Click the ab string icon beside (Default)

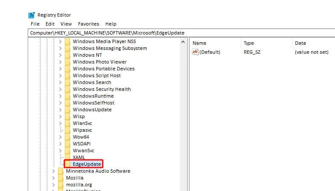[195, 52]
